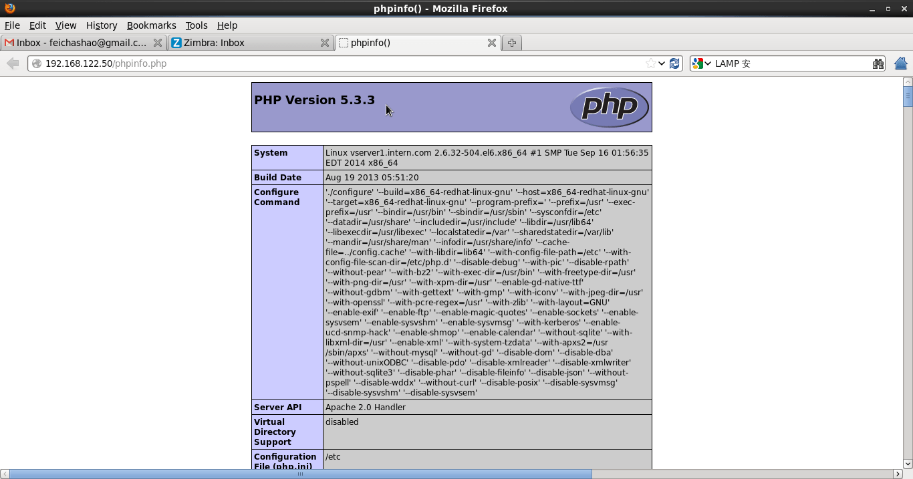This screenshot has height=479, width=913.
Task: Open the Bookmarks menu
Action: point(151,25)
